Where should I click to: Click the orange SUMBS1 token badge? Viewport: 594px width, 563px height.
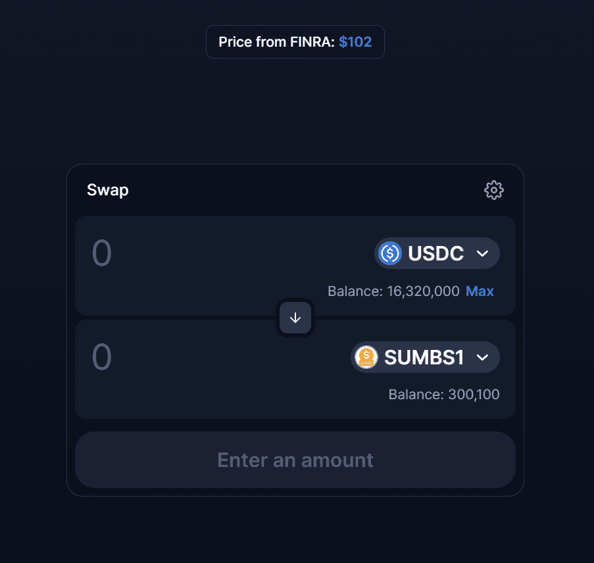[x=366, y=356]
